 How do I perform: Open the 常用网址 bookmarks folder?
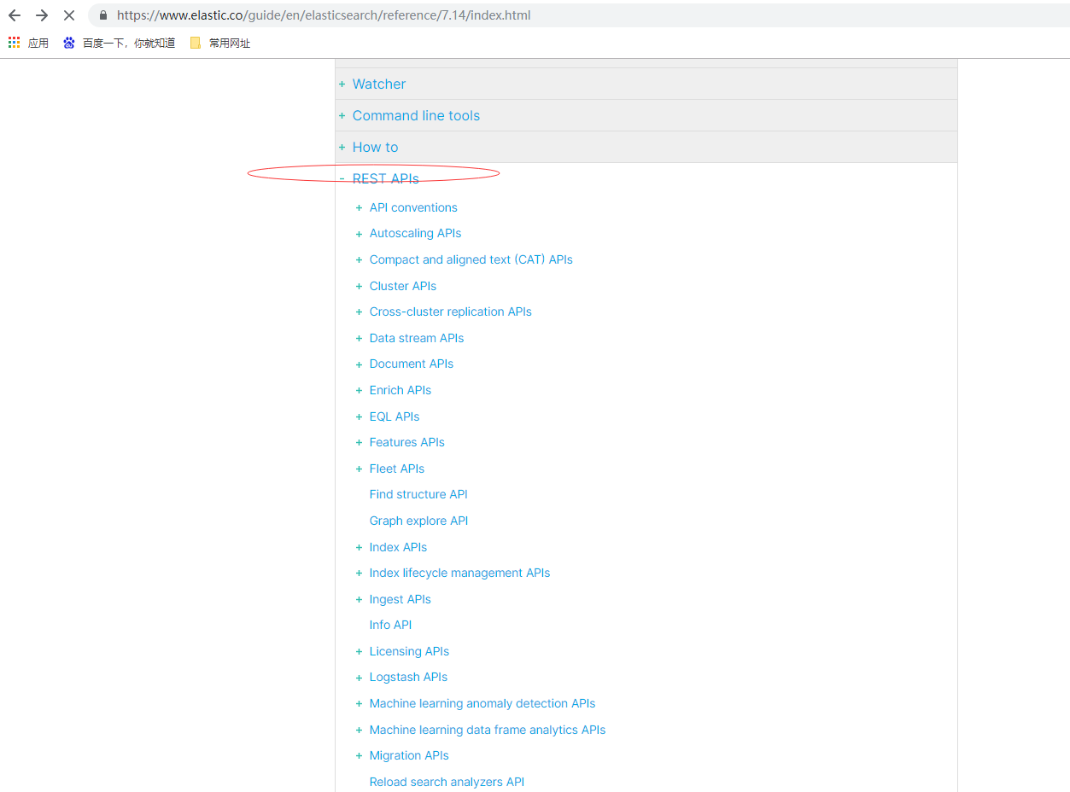click(219, 43)
